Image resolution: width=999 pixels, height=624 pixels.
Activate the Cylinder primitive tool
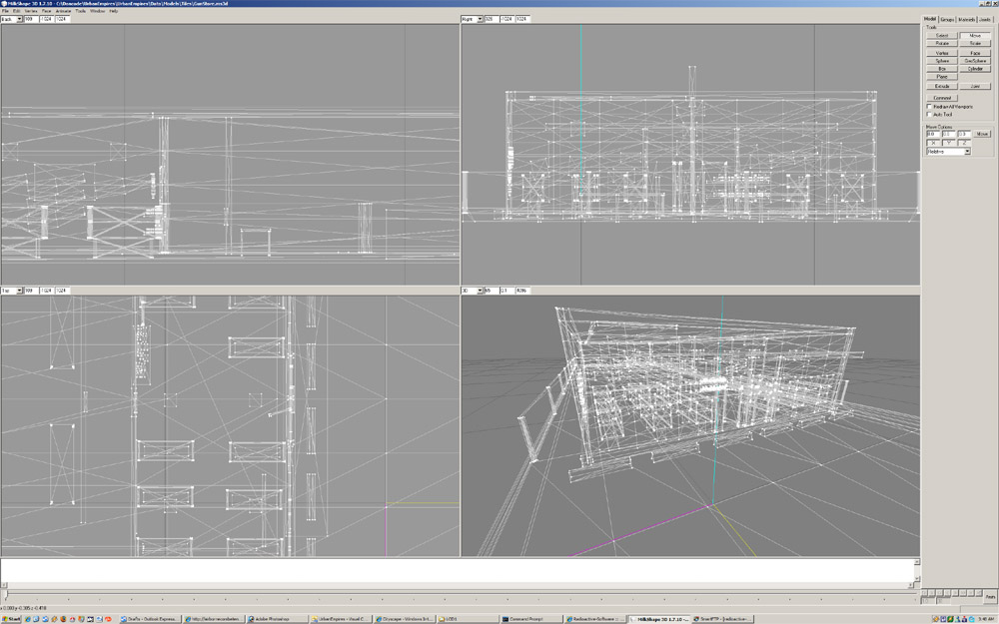pos(975,69)
